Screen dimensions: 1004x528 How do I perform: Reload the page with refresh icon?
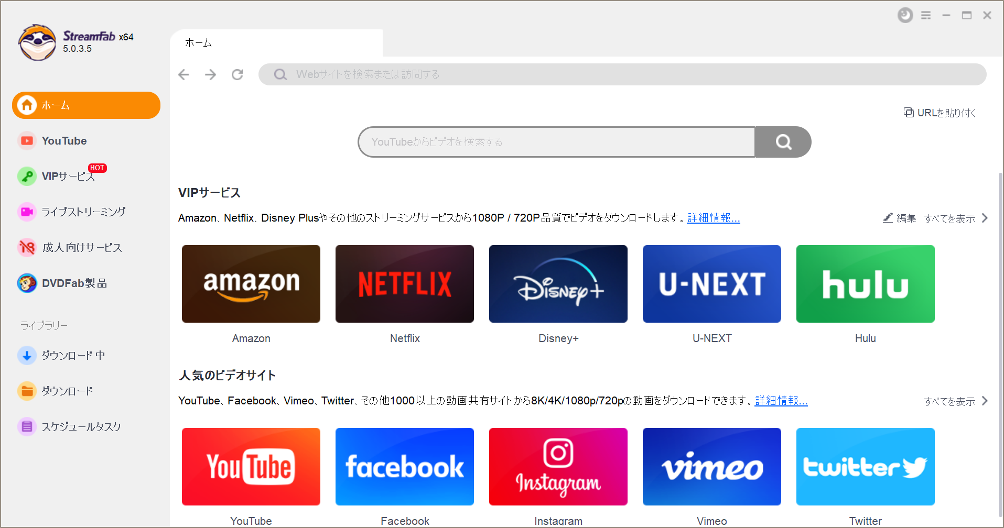[237, 74]
